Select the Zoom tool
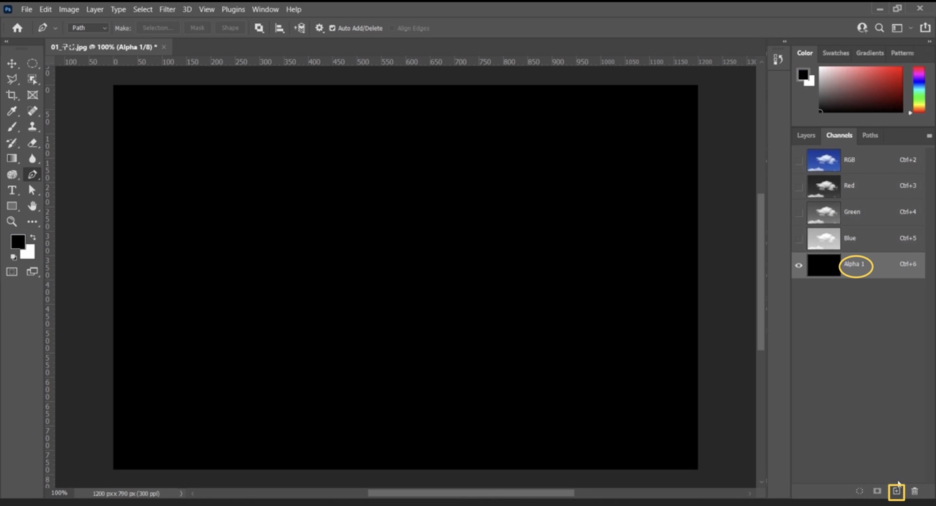 coord(12,222)
